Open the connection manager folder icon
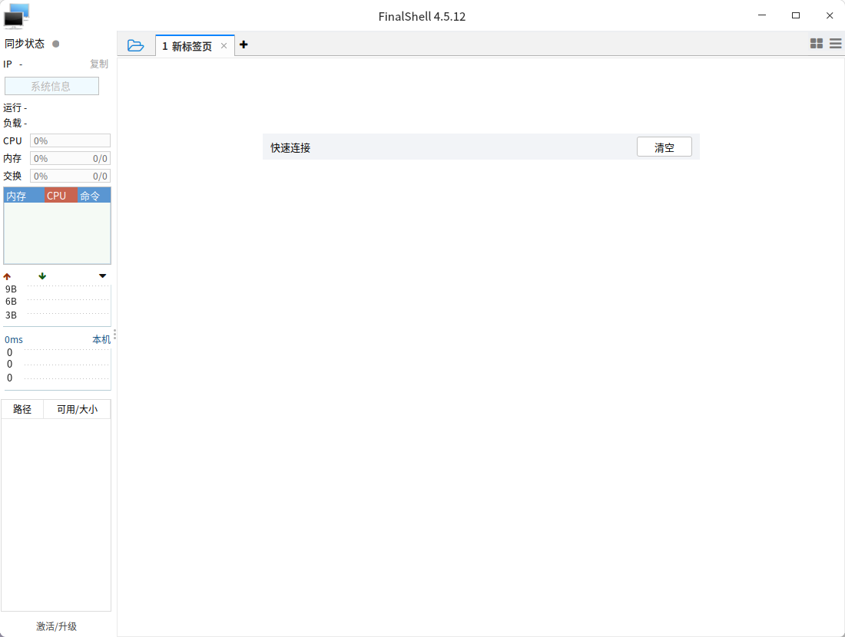The image size is (845, 637). 135,45
